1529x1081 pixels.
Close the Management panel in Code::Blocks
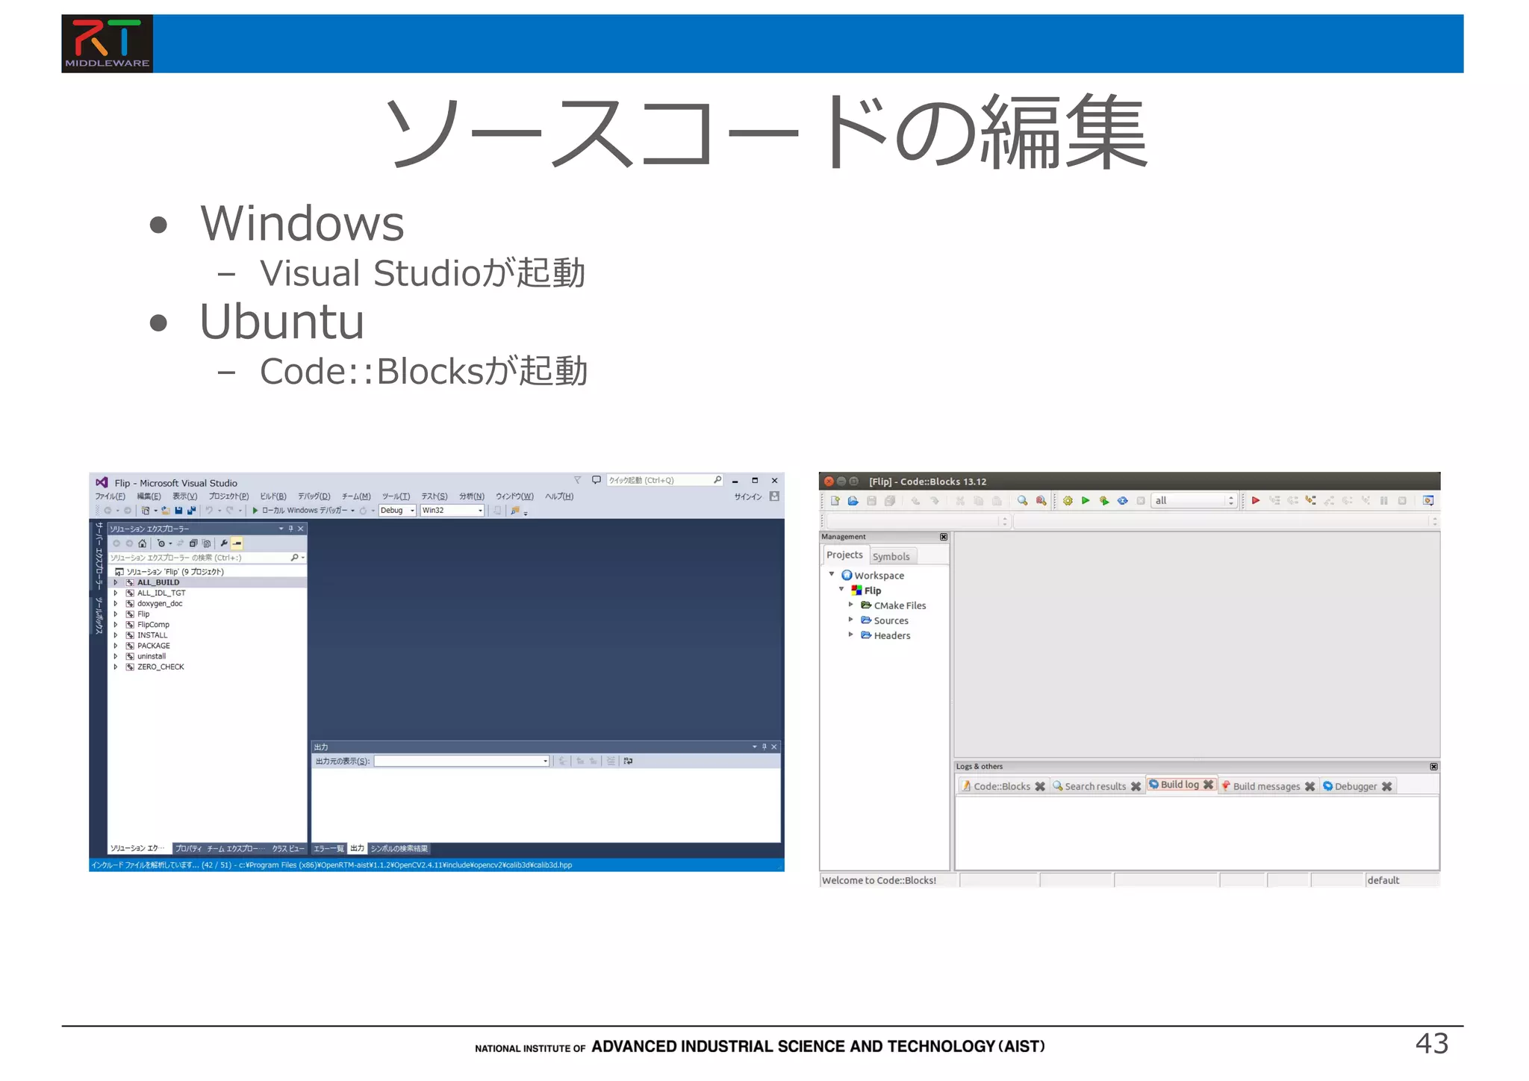click(x=944, y=537)
